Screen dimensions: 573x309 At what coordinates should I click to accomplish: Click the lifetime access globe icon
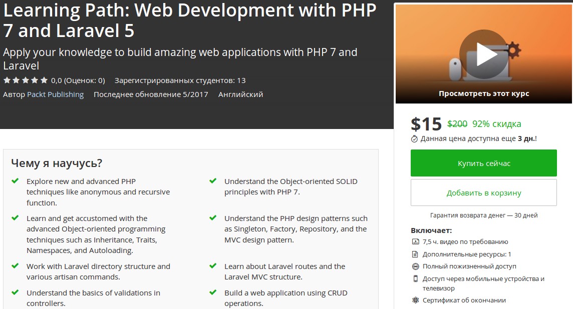tap(415, 266)
